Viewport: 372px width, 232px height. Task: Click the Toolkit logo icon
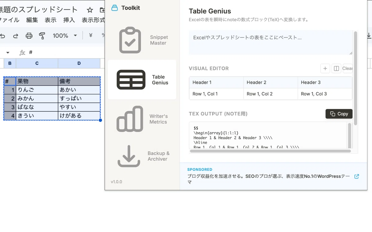pyautogui.click(x=115, y=8)
